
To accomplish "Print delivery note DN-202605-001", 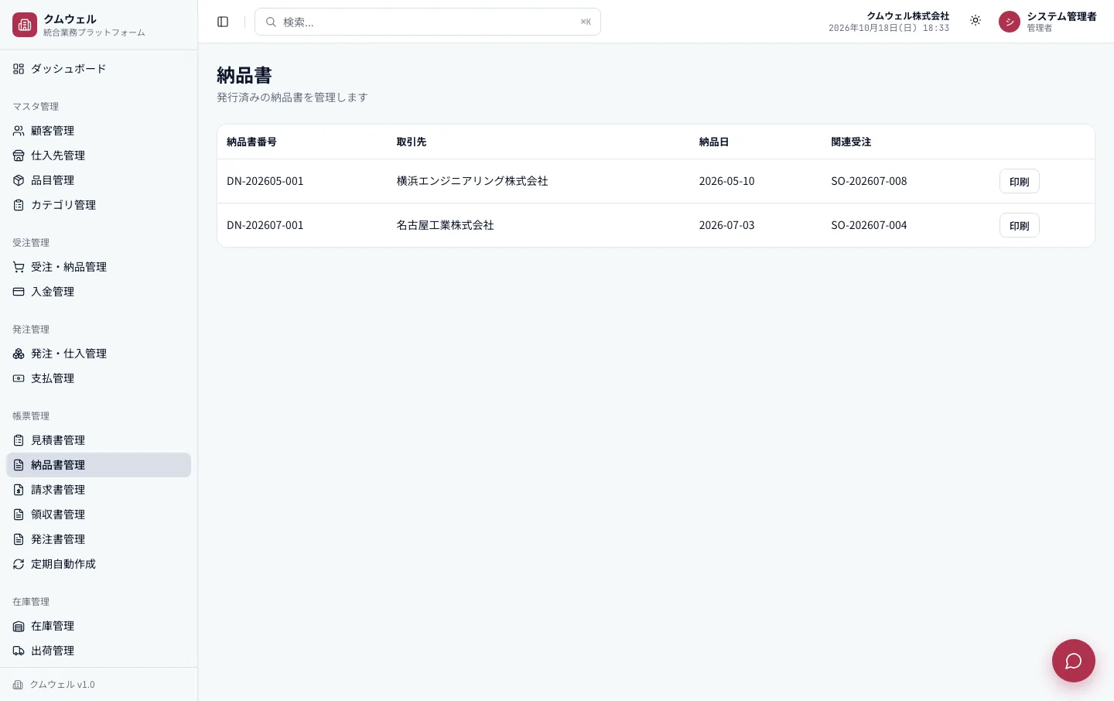I will click(x=1019, y=181).
